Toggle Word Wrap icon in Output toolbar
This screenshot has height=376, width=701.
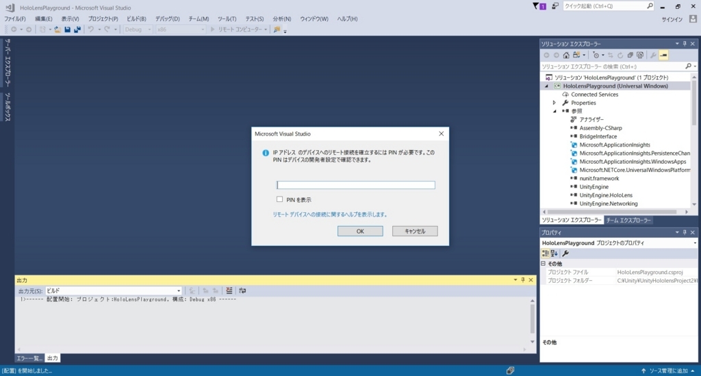coord(242,290)
